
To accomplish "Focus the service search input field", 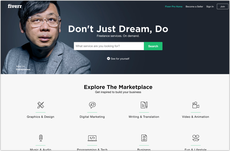I will point(109,46).
